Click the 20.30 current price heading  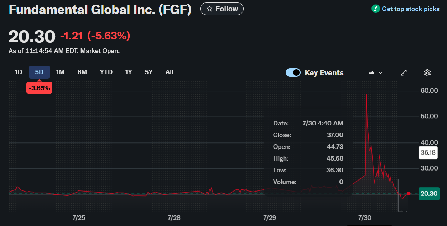tap(32, 37)
